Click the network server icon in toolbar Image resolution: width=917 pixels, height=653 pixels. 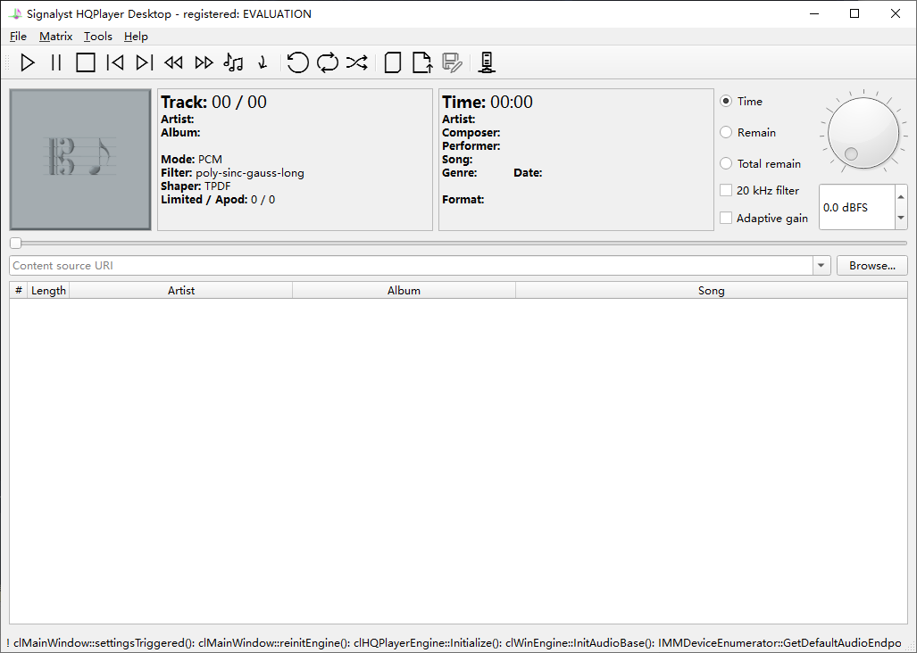[x=487, y=62]
